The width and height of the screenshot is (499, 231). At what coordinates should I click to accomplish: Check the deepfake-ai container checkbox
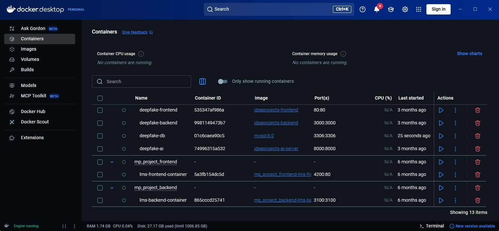[100, 149]
